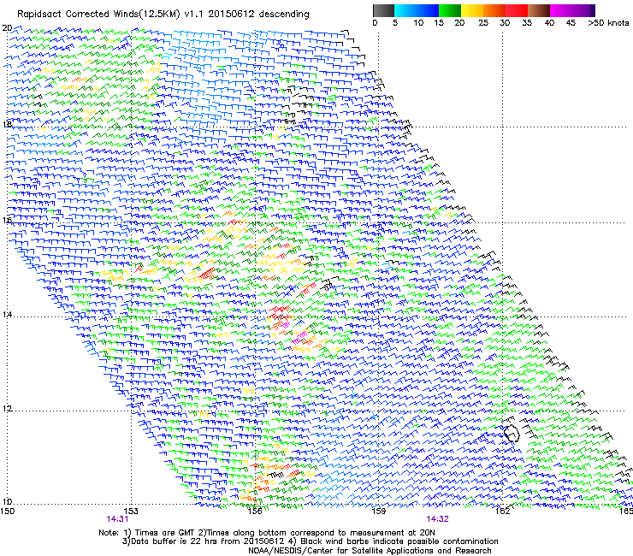The width and height of the screenshot is (633, 556).
Task: Click the blue 10-15 knots legend segment
Action: [428, 10]
